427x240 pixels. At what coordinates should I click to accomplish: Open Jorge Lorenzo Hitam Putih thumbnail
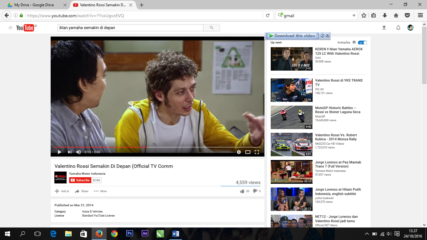292,199
